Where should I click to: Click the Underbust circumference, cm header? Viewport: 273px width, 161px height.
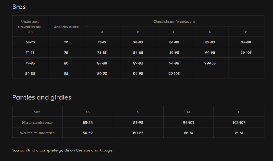(30, 27)
